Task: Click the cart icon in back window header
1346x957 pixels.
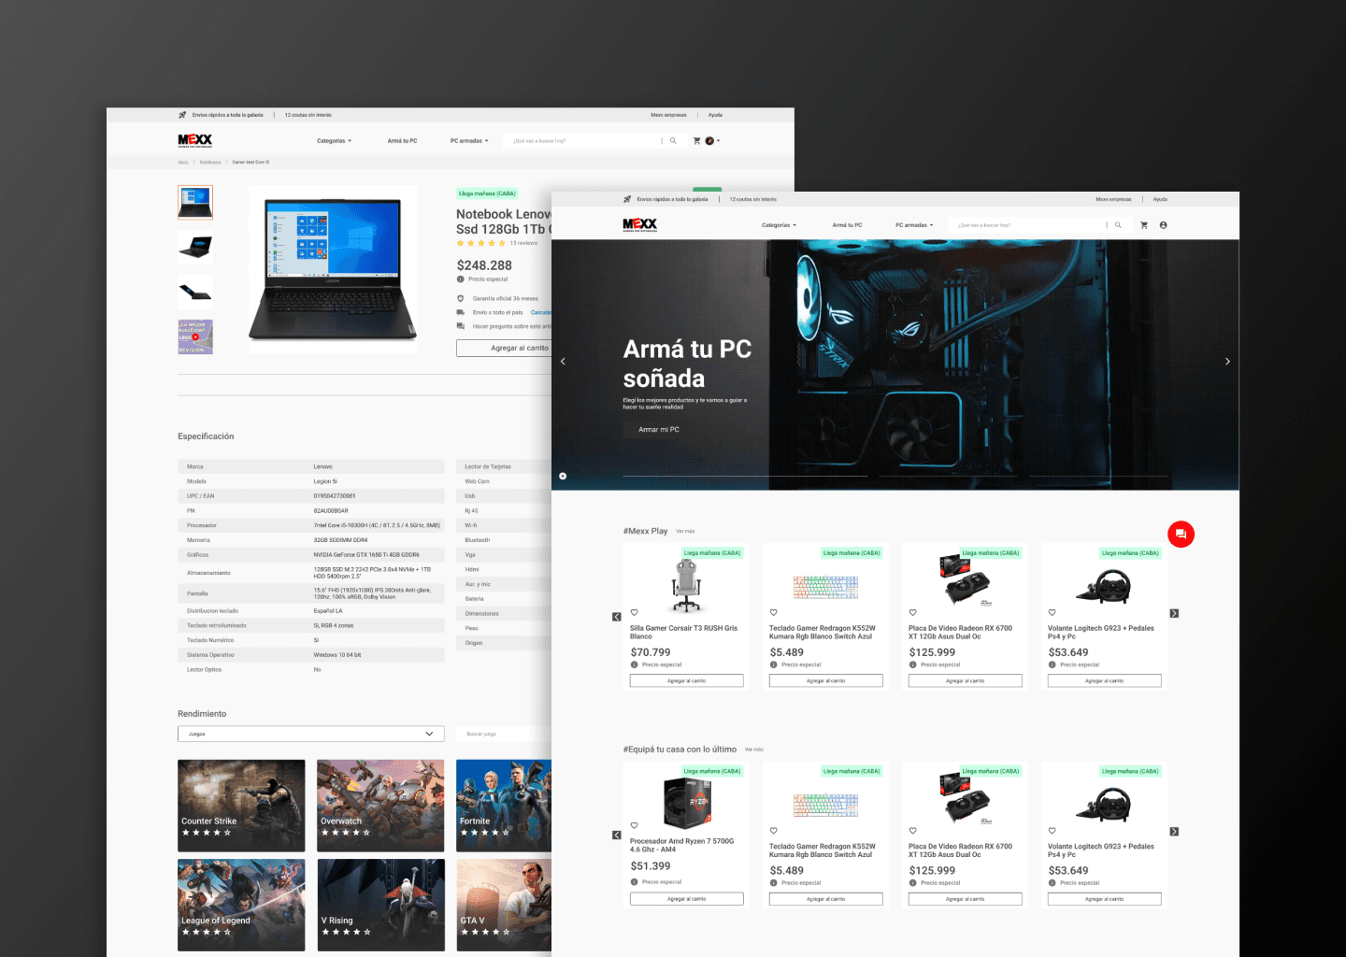Action: [696, 141]
